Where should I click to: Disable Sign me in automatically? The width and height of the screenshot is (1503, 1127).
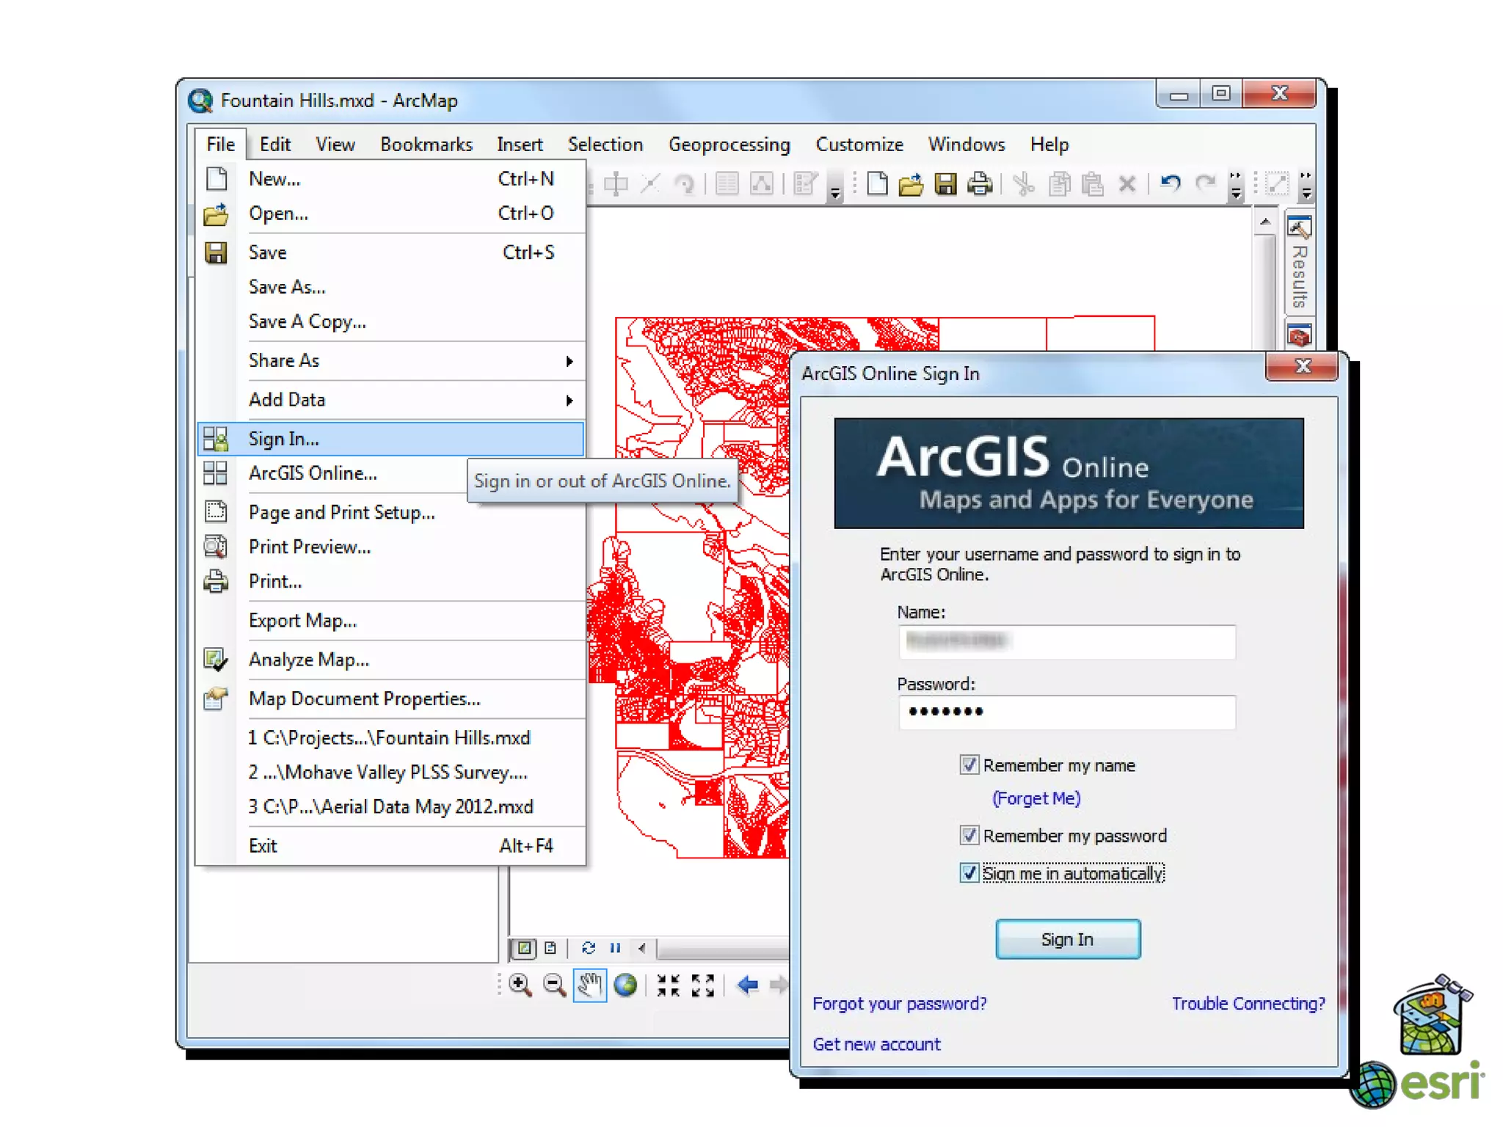coord(969,873)
